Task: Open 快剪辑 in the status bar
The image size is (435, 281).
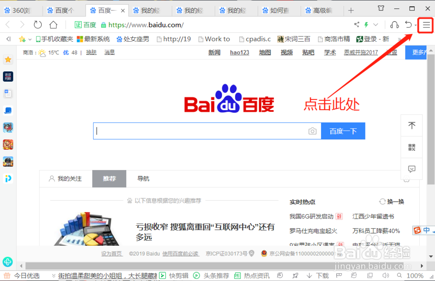Action: pos(174,276)
